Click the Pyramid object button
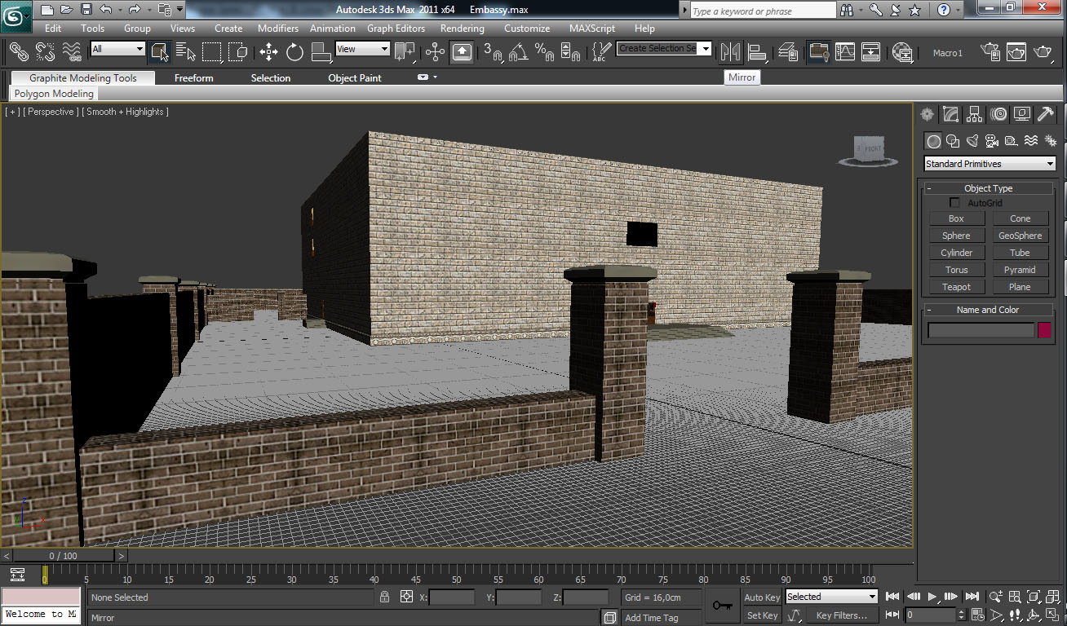The width and height of the screenshot is (1067, 626). (x=1020, y=270)
